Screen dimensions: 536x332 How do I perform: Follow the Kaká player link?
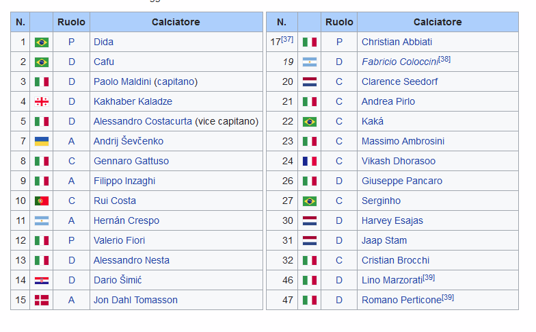point(372,122)
